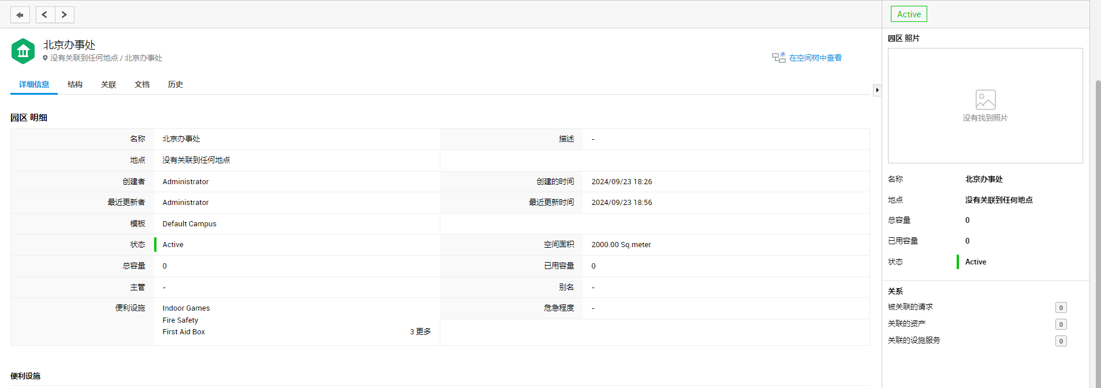
Task: Click the no-photo placeholder image icon
Action: tap(985, 100)
